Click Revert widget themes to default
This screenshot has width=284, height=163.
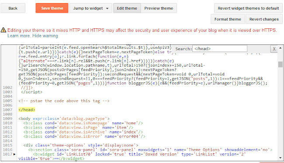pyautogui.click(x=248, y=8)
